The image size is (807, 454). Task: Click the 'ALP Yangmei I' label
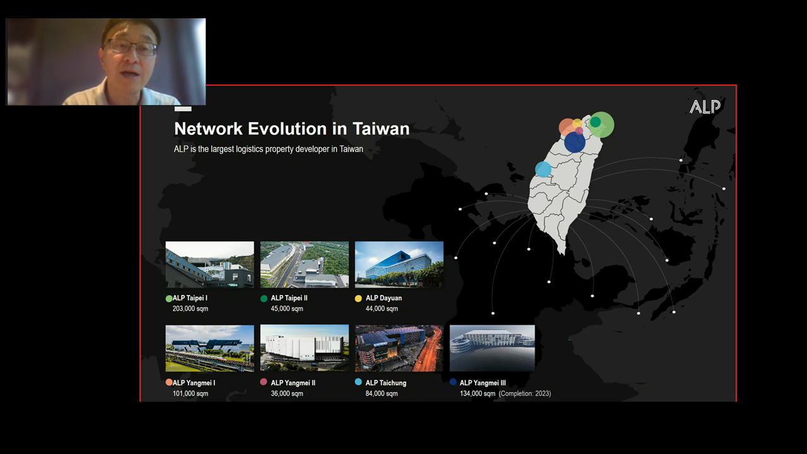(x=194, y=383)
